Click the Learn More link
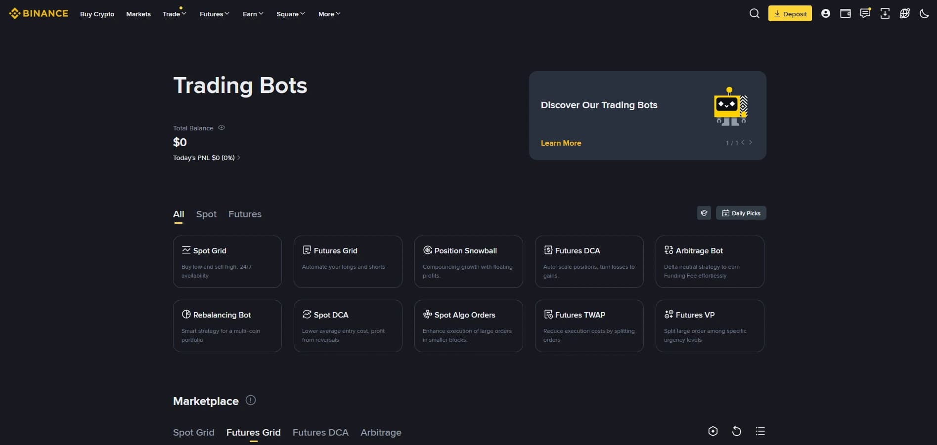This screenshot has height=445, width=937. click(561, 143)
